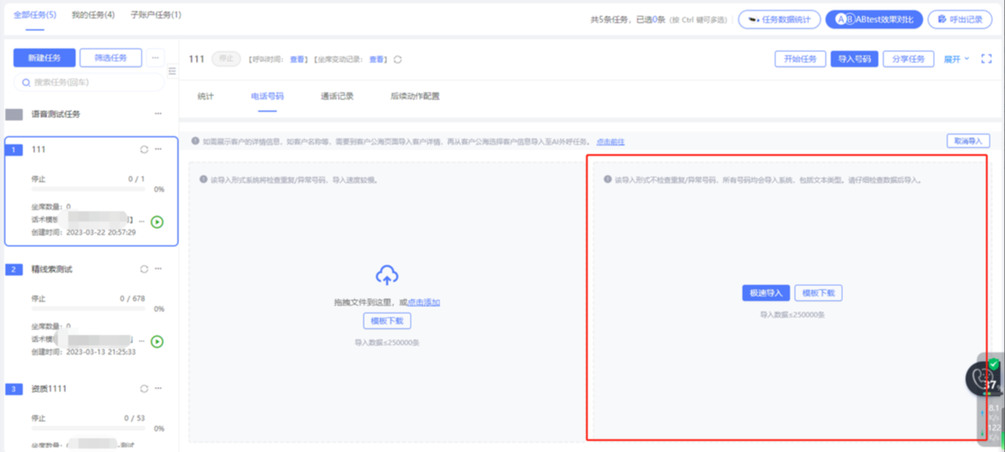This screenshot has height=452, width=1005.
Task: Click the task search input field
Action: [90, 83]
